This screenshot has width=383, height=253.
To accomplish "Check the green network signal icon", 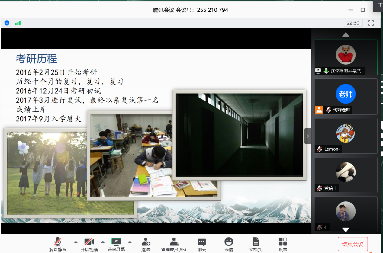I will pos(18,23).
